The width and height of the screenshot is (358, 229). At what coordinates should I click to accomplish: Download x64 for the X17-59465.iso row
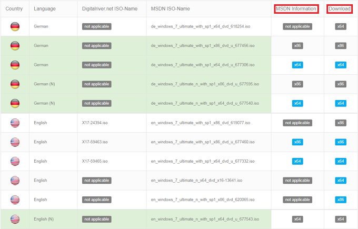[341, 161]
